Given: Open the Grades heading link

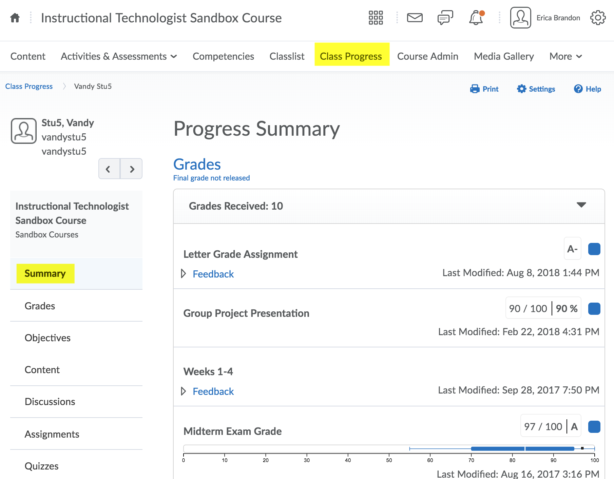Looking at the screenshot, I should pos(197,165).
